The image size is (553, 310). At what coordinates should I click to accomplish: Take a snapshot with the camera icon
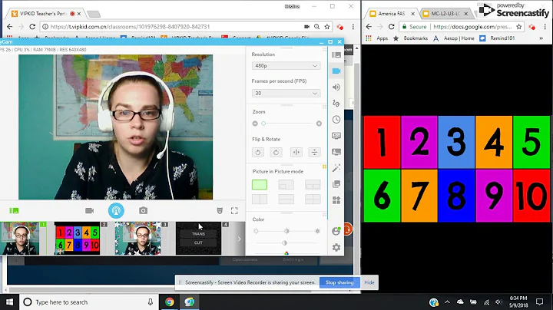pos(143,211)
